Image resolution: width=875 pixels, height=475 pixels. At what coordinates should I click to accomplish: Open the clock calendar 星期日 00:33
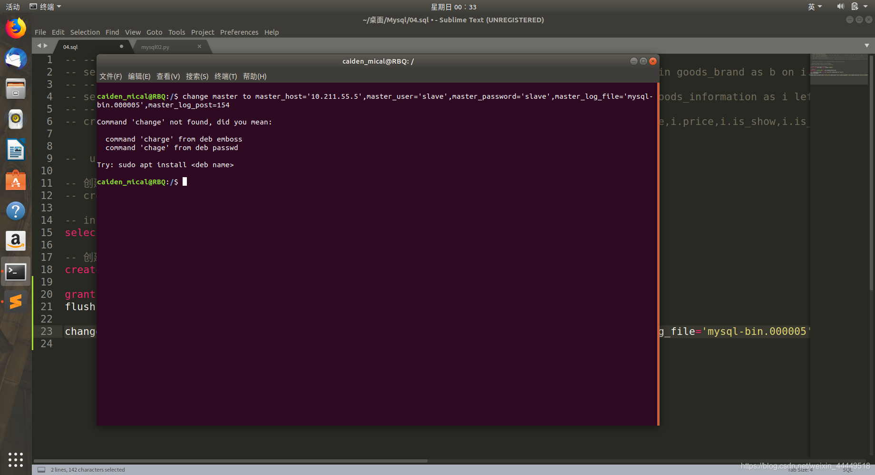[453, 7]
